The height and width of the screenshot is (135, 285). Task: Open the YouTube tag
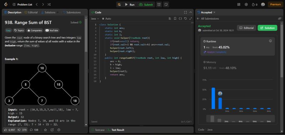(52, 31)
